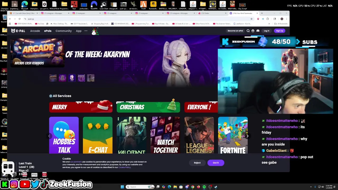The image size is (338, 190).
Task: Open Firefox from the taskbar
Action: pos(198,187)
